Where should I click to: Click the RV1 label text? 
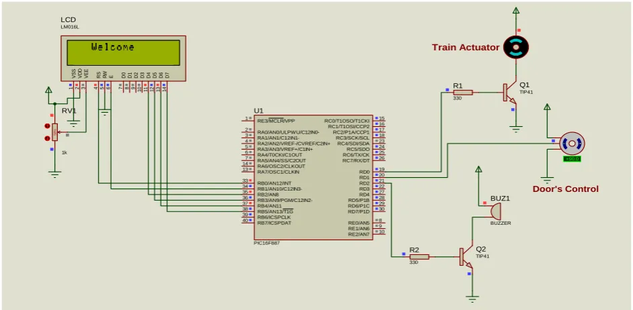(69, 111)
